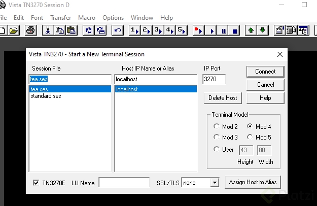The height and width of the screenshot is (206, 317).
Task: Open the session properties icon
Action: coord(280,30)
